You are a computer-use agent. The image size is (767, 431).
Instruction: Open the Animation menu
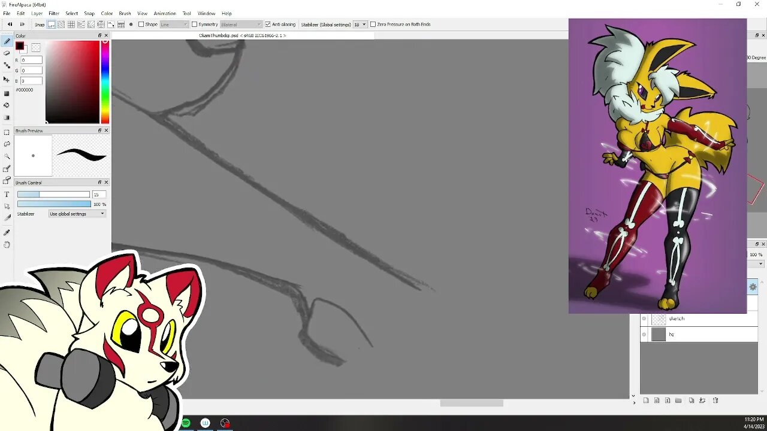[165, 13]
